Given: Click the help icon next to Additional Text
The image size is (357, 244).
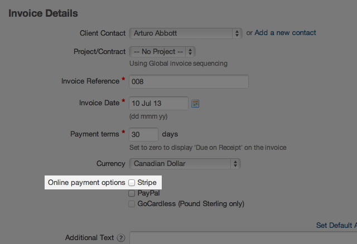Looking at the screenshot, I should click(x=120, y=238).
